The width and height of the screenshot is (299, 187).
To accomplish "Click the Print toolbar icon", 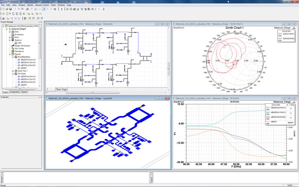I will [x=27, y=9].
